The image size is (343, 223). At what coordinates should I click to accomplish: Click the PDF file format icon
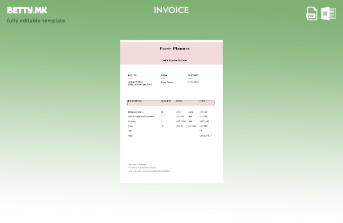312,13
